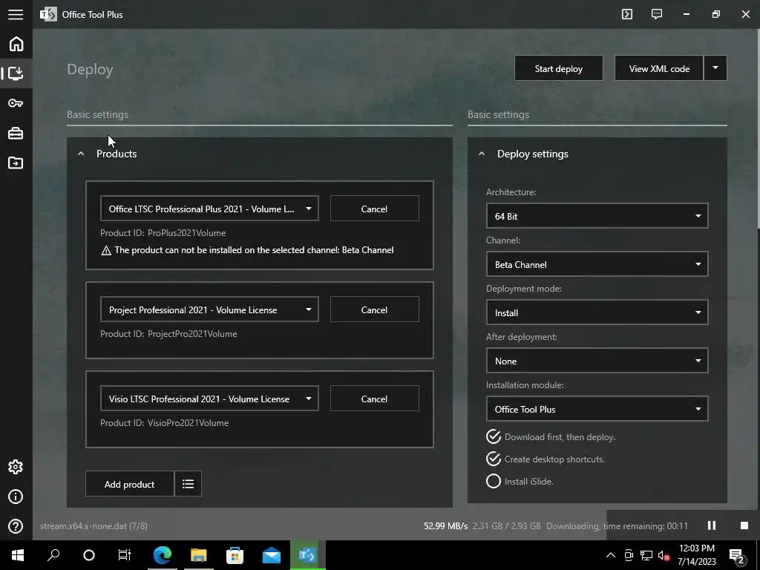This screenshot has height=570, width=760.
Task: Open the network tray icon
Action: click(646, 555)
